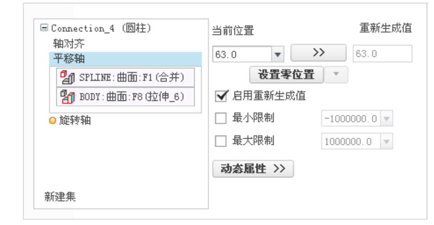Click the 重新生成值 63.0 field
This screenshot has width=434, height=225.
click(x=382, y=54)
